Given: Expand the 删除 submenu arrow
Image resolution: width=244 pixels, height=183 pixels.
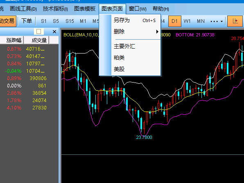Looking at the screenshot, I should point(157,32).
